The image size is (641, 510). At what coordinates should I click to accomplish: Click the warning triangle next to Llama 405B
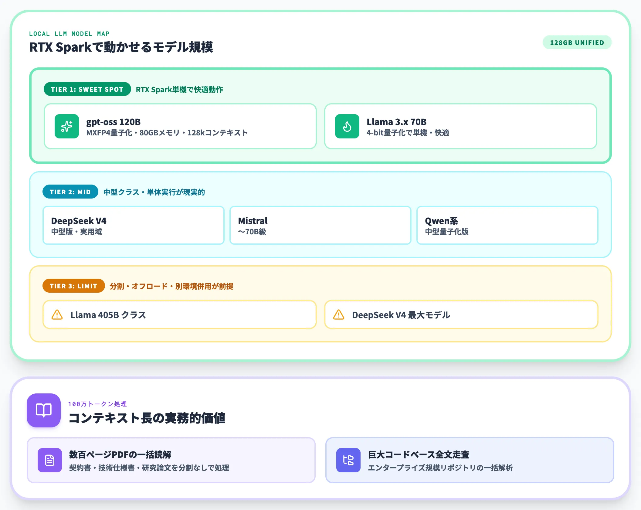pyautogui.click(x=57, y=314)
